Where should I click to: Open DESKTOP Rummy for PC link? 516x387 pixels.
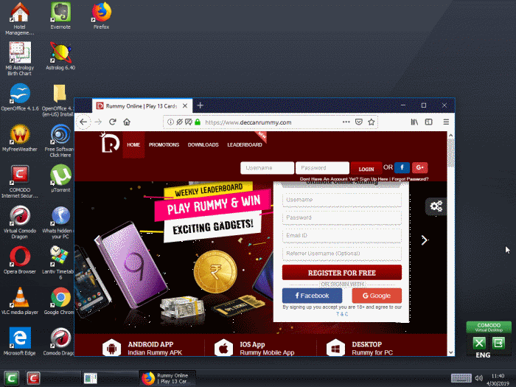point(360,348)
